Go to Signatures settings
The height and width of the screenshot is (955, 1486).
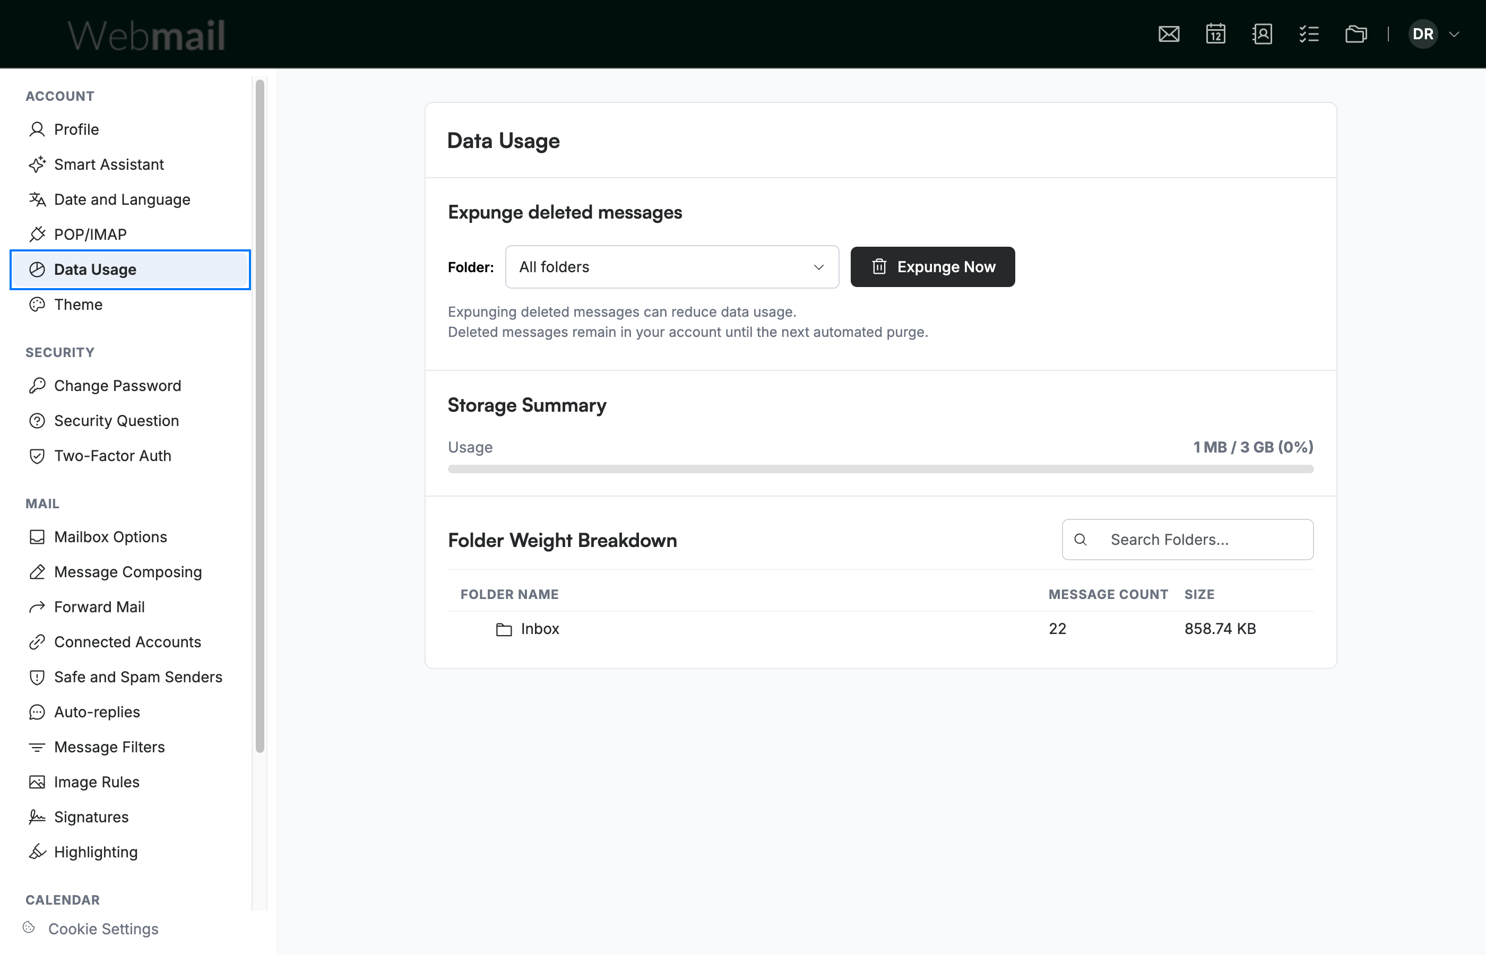point(130,817)
